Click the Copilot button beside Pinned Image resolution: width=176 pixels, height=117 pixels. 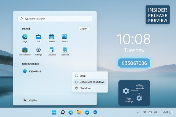[84, 29]
